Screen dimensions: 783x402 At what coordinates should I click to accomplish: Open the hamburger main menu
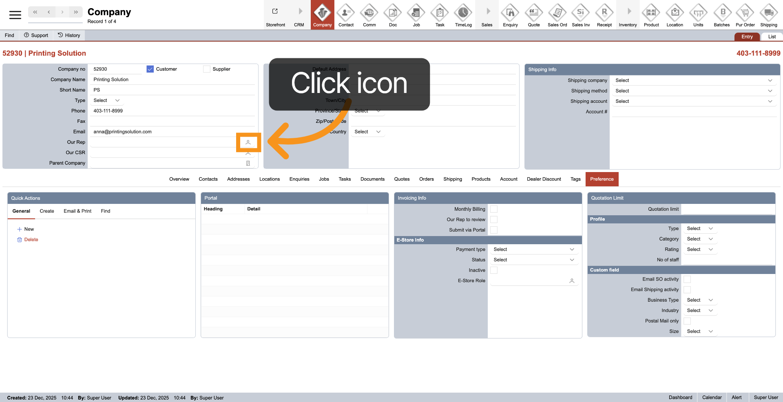tap(15, 15)
